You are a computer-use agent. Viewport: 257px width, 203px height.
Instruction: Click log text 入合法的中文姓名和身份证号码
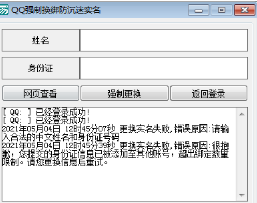[61, 137]
